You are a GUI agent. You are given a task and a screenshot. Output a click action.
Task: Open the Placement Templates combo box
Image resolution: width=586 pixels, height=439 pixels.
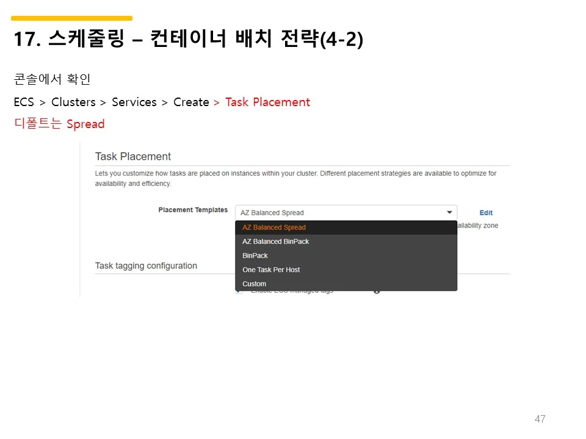coord(346,212)
